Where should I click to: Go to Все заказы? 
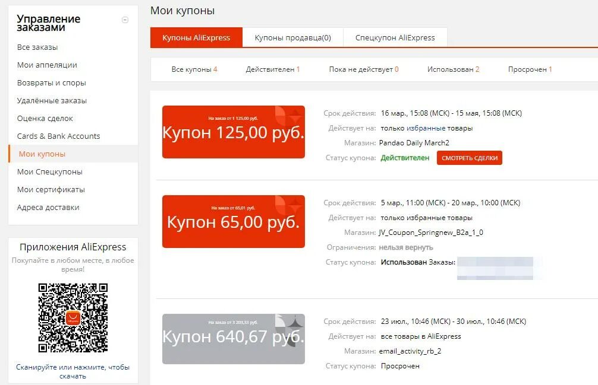click(x=37, y=47)
